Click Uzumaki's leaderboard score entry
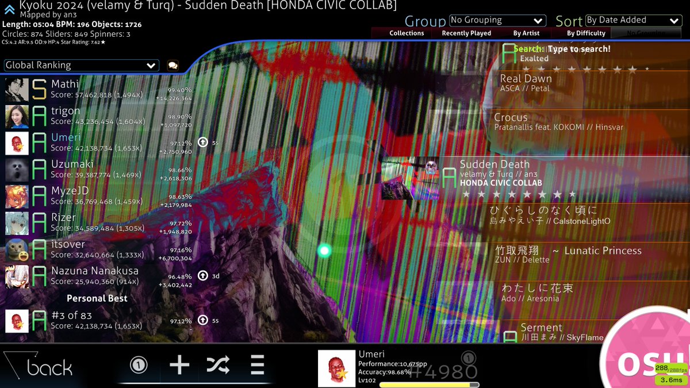The image size is (690, 388). 99,170
